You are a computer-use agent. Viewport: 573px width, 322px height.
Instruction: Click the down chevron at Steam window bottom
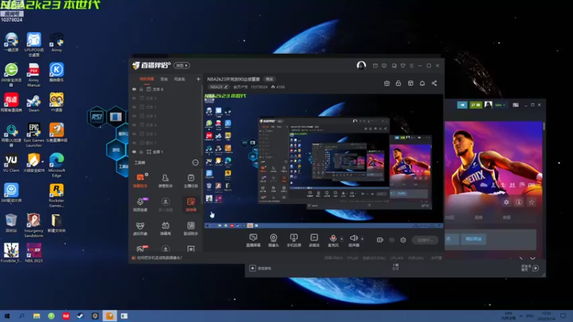pyautogui.click(x=532, y=258)
